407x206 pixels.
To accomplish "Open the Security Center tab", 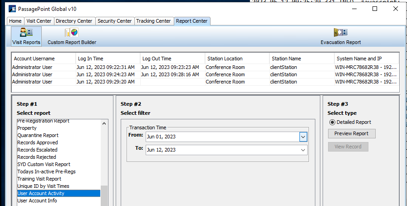I will (x=115, y=21).
